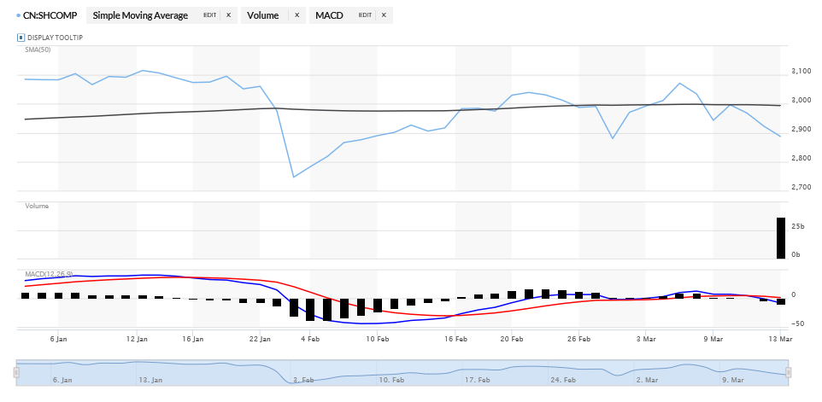Close the MACD indicator
The height and width of the screenshot is (402, 822).
384,15
